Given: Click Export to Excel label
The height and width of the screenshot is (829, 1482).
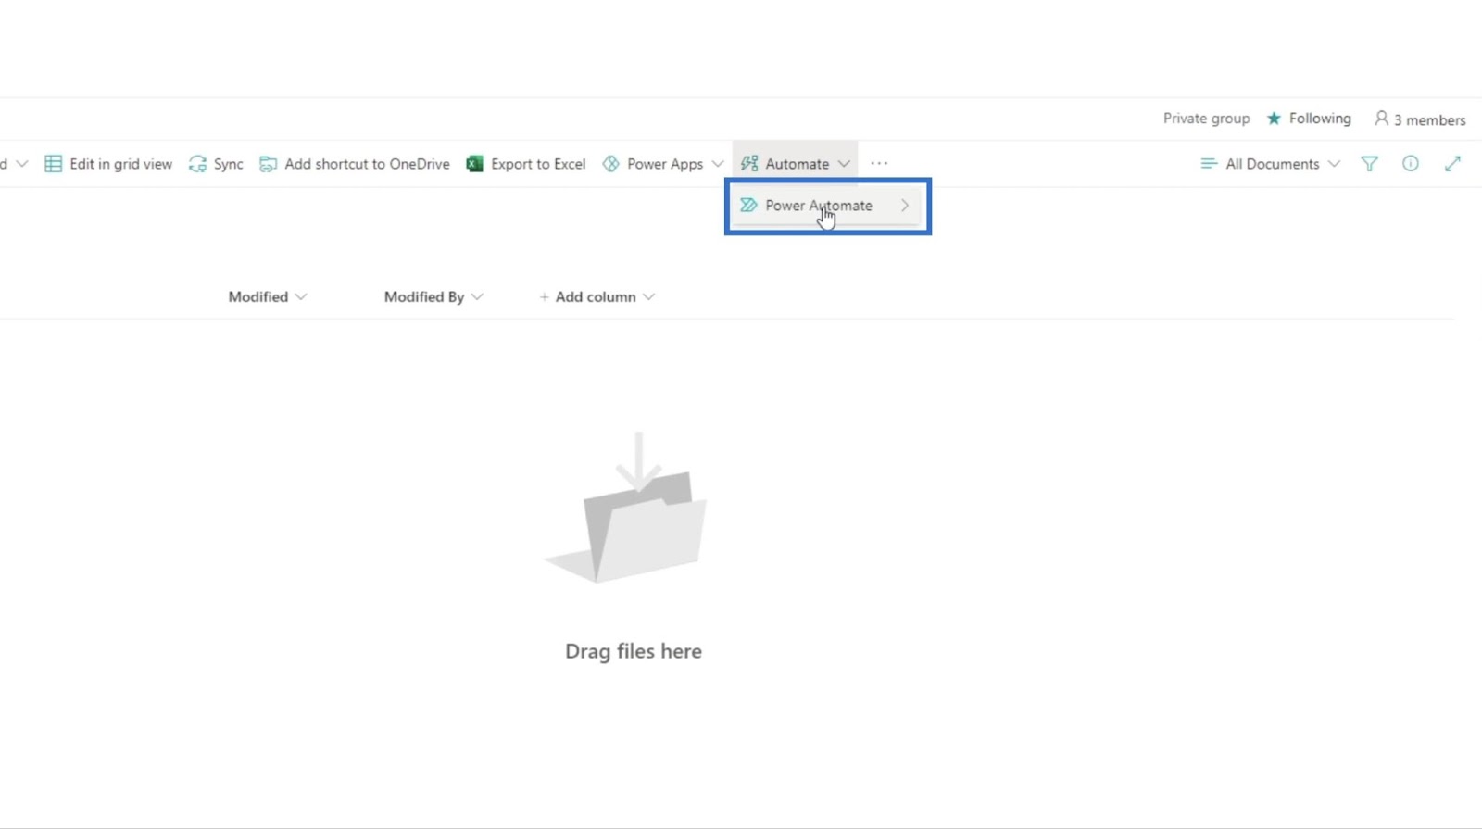Looking at the screenshot, I should point(538,164).
